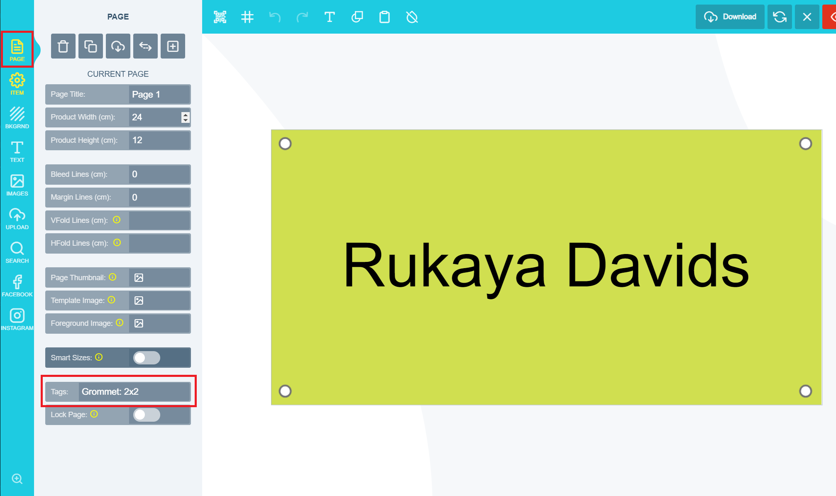The image size is (836, 496).
Task: Open the SEARCH sidebar tab
Action: [x=17, y=252]
